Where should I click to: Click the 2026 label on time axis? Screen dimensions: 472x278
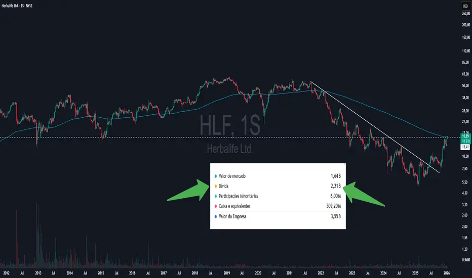point(447,273)
